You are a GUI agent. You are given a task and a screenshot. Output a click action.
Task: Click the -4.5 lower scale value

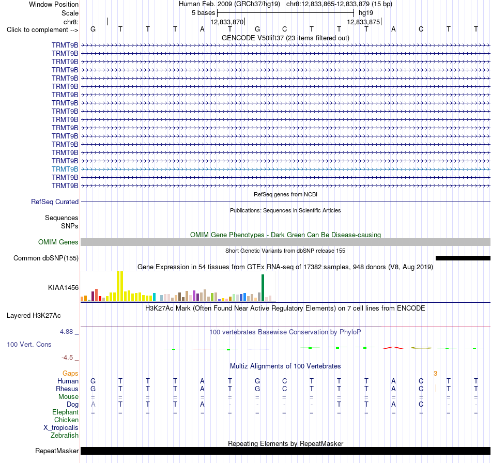(x=67, y=357)
